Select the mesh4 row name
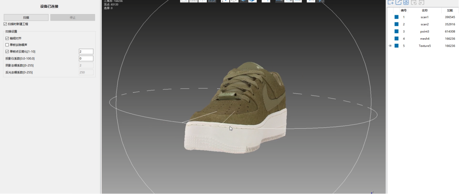 425,39
